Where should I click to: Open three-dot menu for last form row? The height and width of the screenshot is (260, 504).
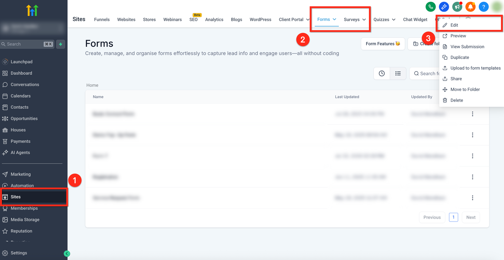point(472,198)
